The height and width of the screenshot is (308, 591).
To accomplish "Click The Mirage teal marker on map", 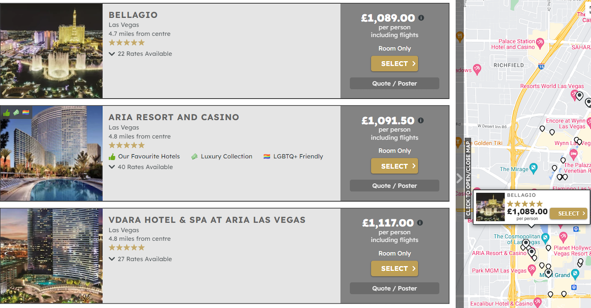I will (533, 169).
